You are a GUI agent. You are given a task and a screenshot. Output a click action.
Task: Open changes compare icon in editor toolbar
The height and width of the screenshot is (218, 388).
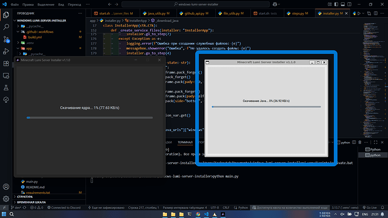point(369,13)
